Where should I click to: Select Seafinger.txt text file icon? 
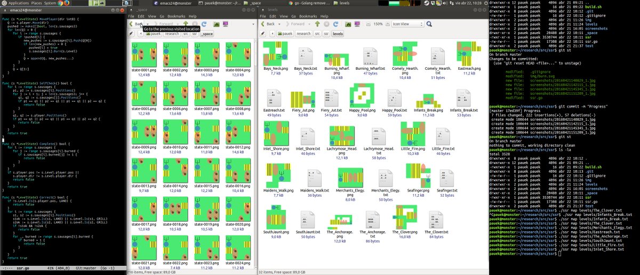(x=447, y=177)
